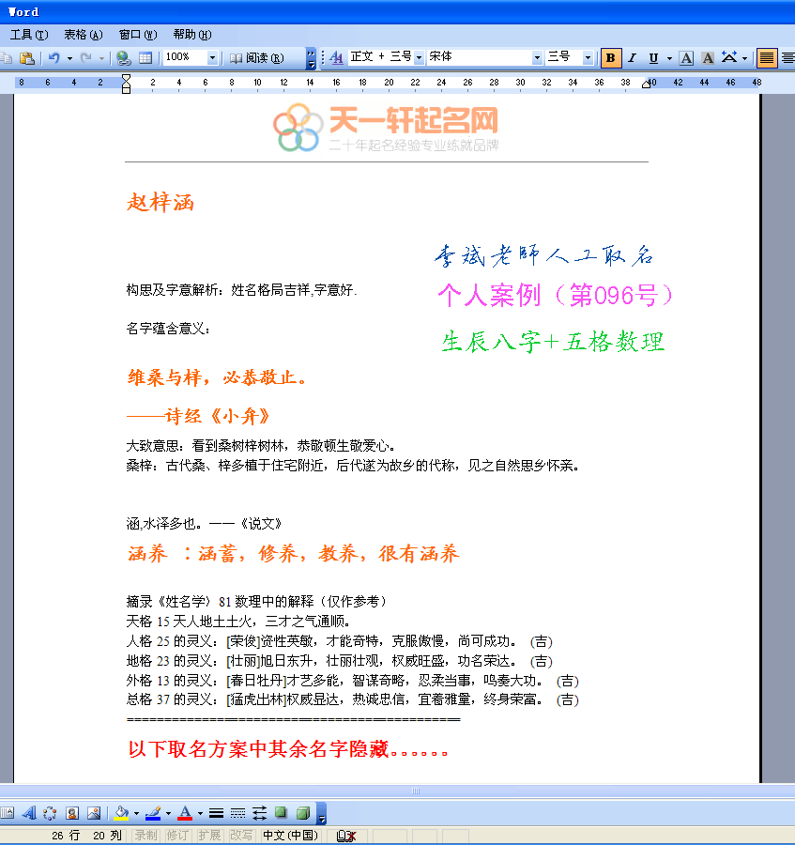Click the Undo arrow icon
The image size is (795, 845).
pyautogui.click(x=54, y=57)
